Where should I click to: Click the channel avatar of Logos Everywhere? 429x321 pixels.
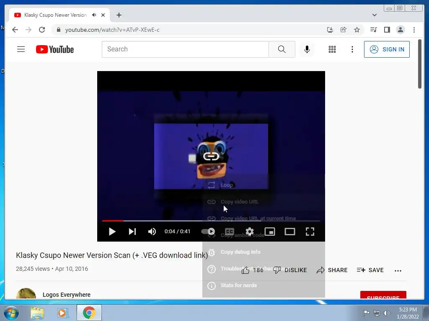(x=26, y=294)
